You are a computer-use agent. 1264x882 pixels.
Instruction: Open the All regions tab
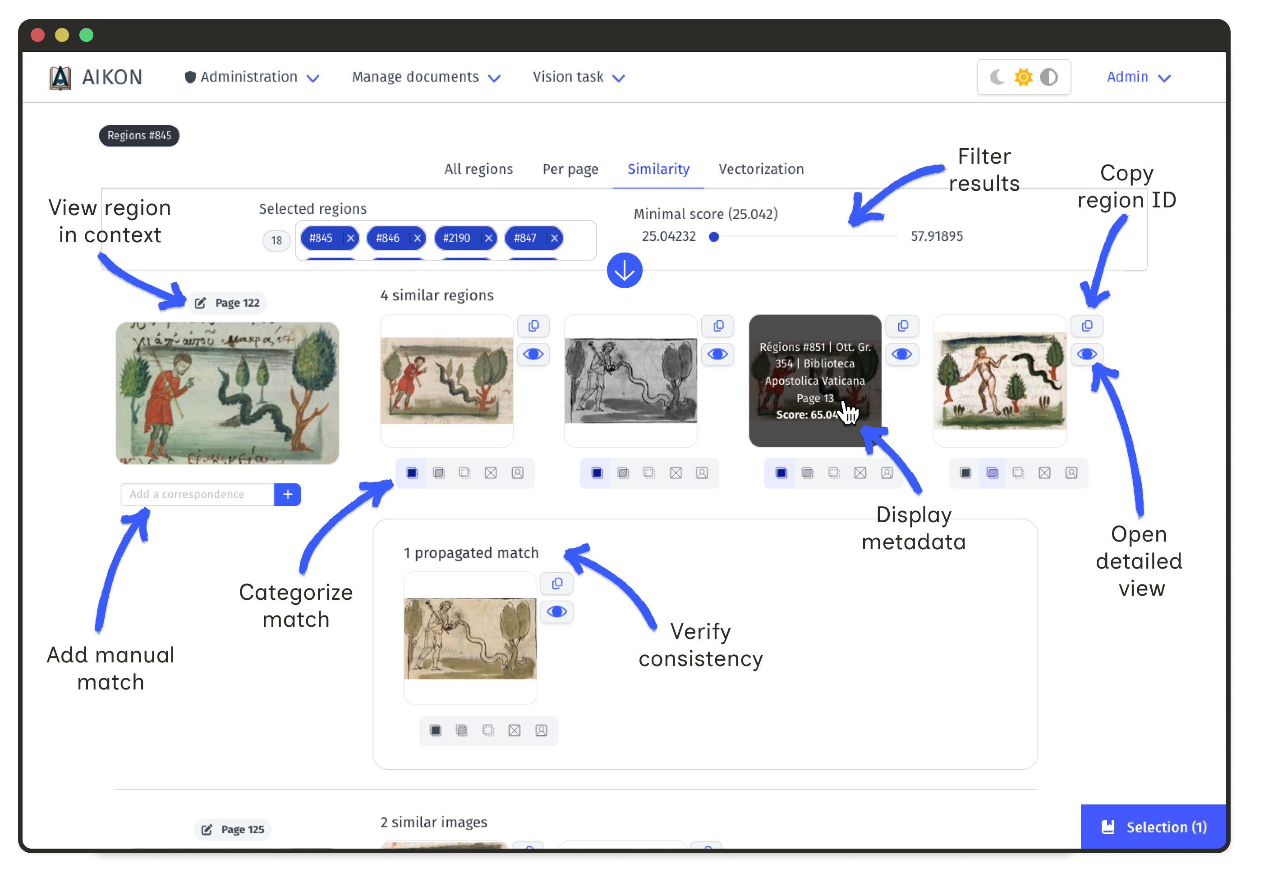(x=478, y=169)
